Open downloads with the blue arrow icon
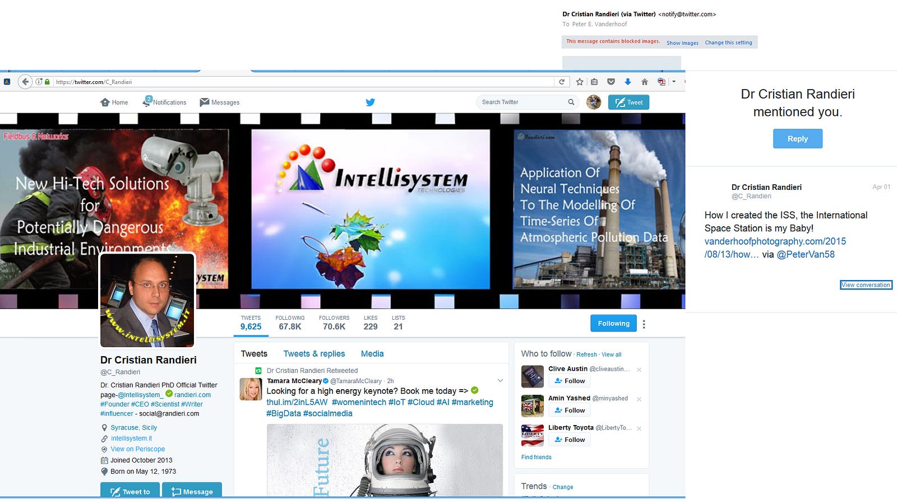The height and width of the screenshot is (504, 897). (x=628, y=82)
